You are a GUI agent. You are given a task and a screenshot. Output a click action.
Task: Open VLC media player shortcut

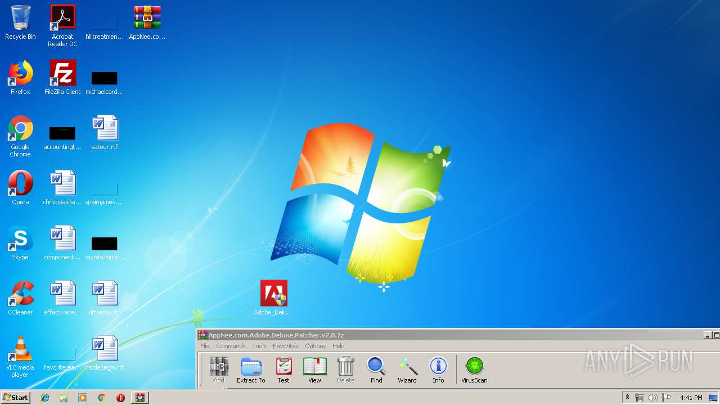(x=20, y=357)
